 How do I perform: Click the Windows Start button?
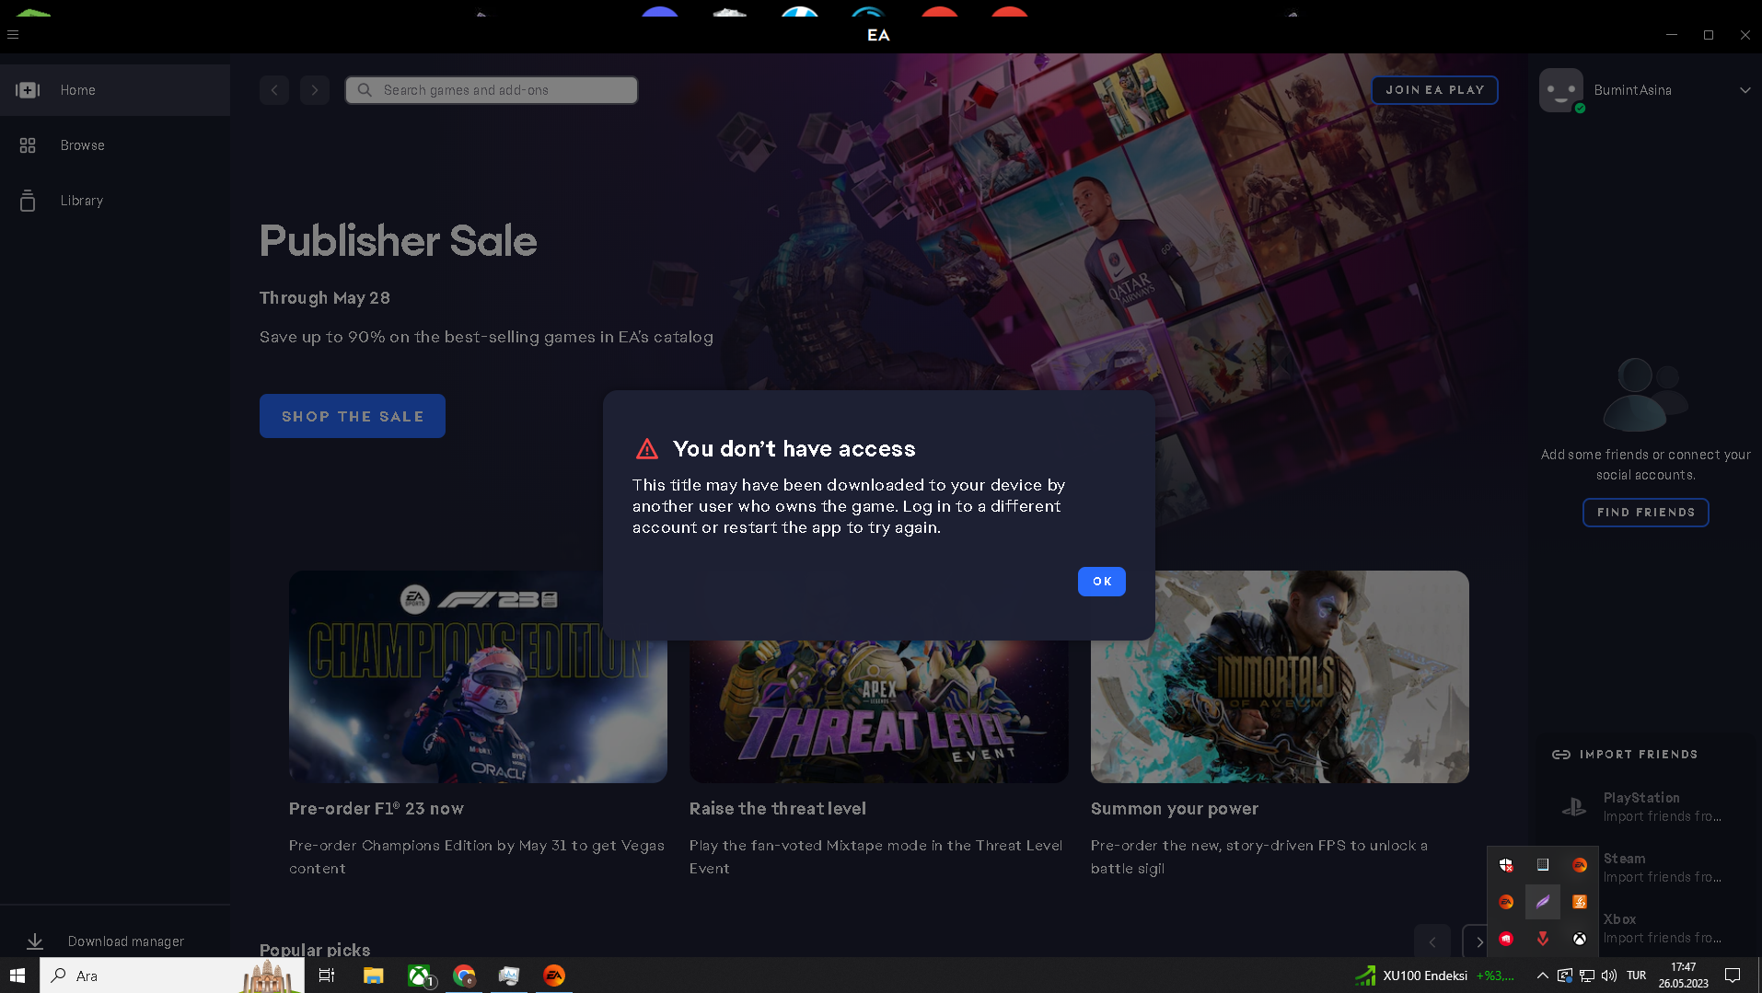[x=17, y=976]
